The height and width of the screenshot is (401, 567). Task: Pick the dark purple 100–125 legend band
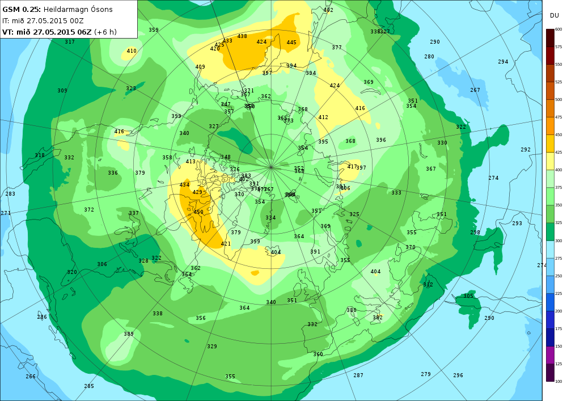(550, 373)
